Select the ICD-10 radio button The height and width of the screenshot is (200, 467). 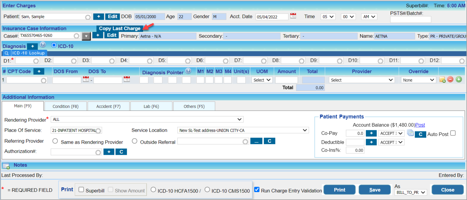pos(54,45)
